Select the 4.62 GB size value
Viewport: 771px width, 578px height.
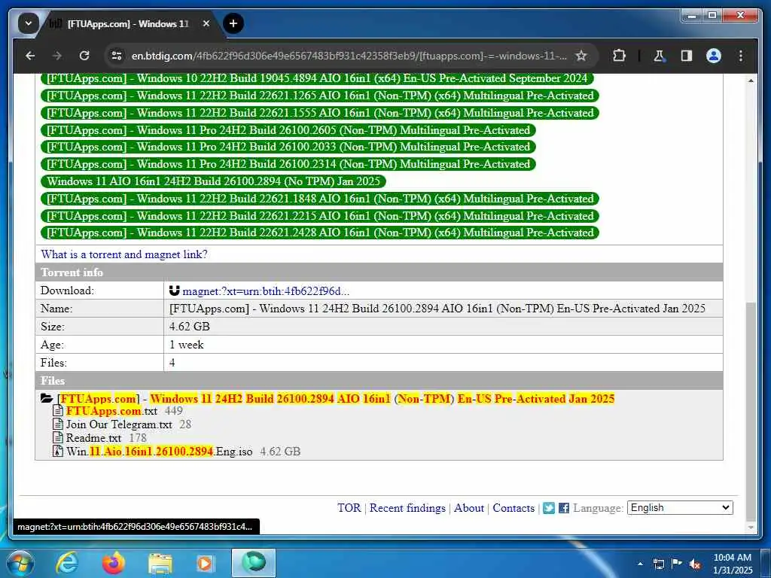click(189, 327)
